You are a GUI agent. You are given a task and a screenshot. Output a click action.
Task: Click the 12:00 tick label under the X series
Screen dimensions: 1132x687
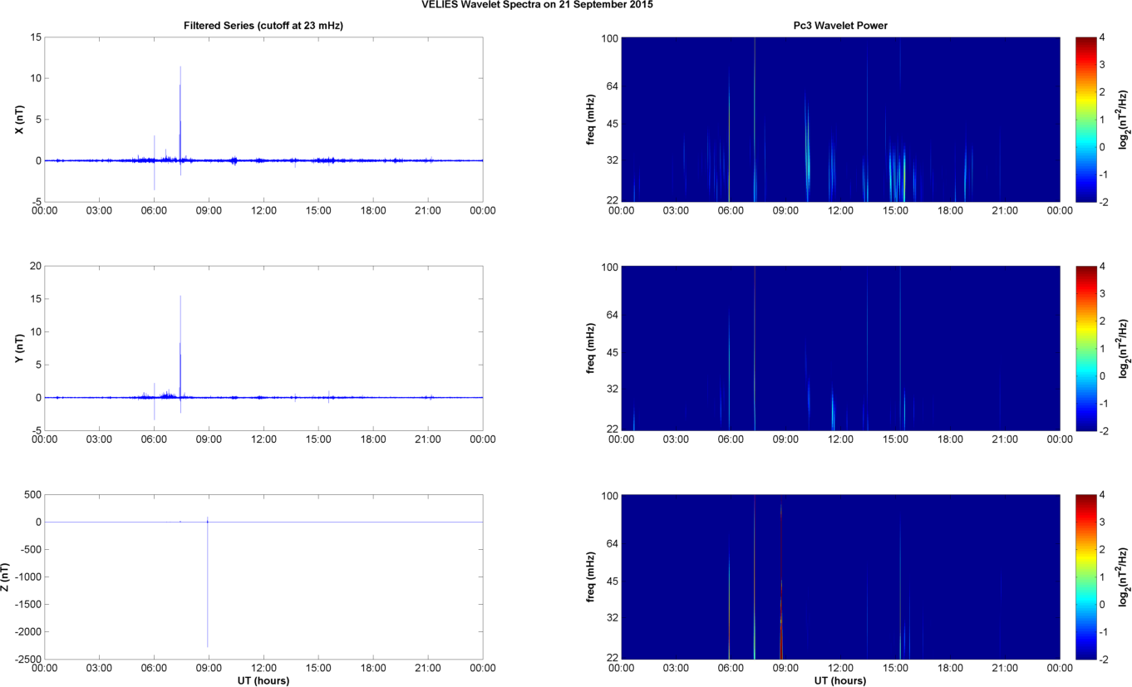pyautogui.click(x=263, y=211)
